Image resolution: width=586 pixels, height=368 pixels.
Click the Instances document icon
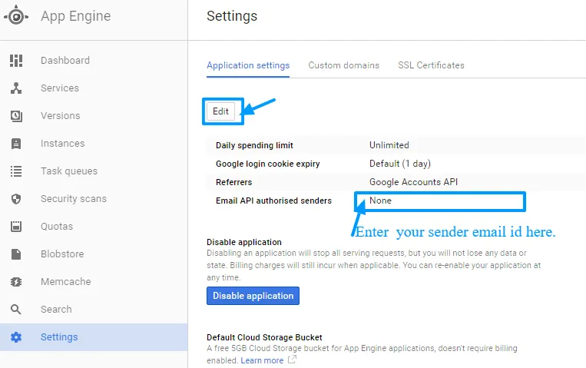click(16, 144)
